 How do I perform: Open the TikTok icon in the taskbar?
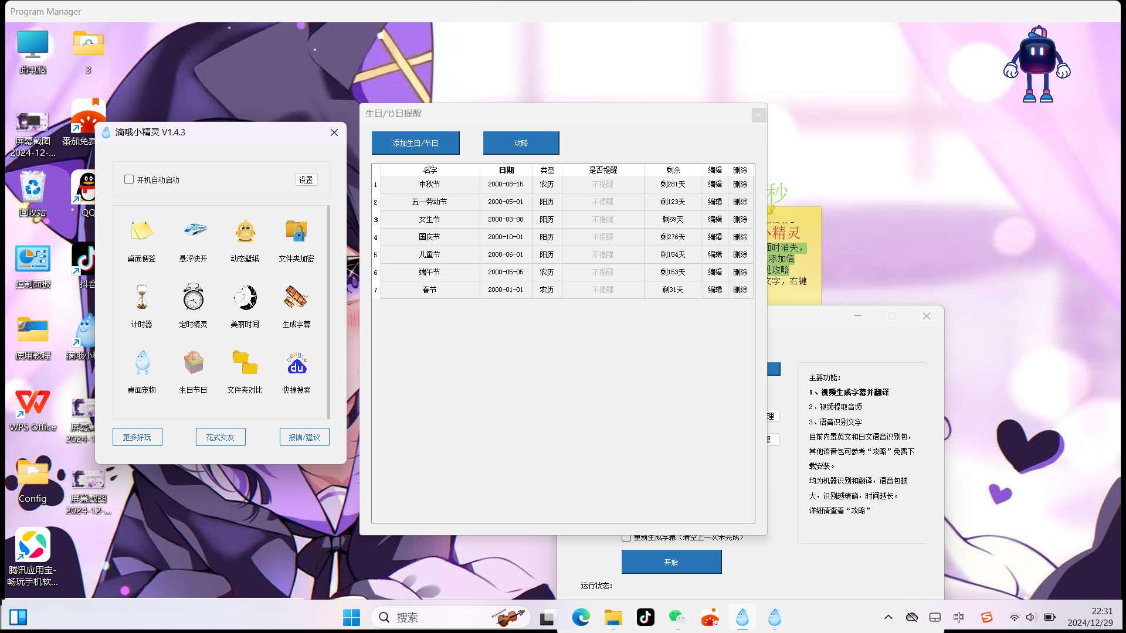(645, 617)
